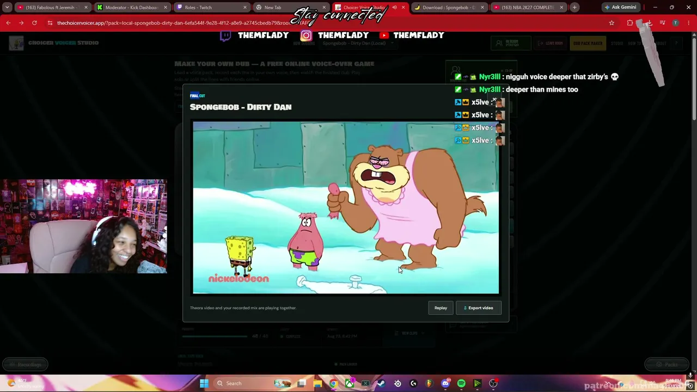Close the Choicer Voicer Studio tab
This screenshot has height=392, width=697.
(403, 8)
